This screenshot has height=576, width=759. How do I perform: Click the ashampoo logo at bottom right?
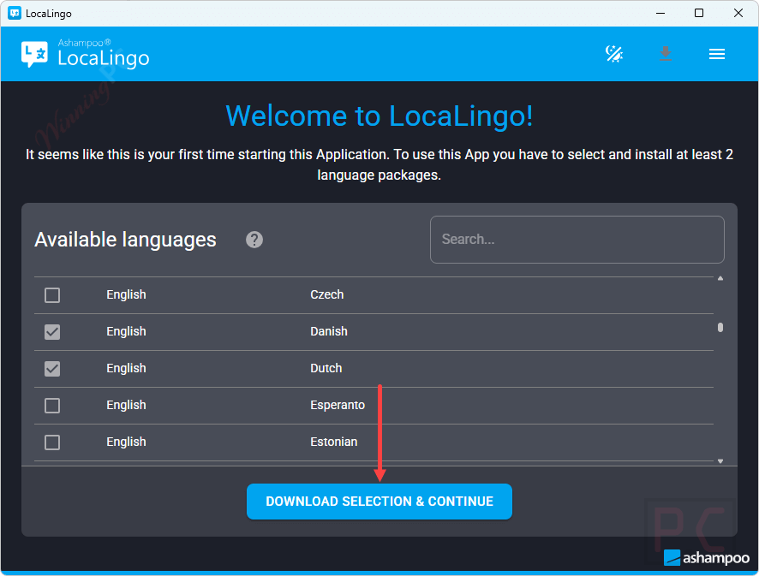tap(706, 558)
